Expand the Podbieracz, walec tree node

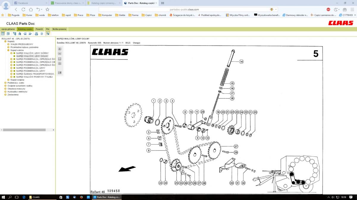(5, 83)
